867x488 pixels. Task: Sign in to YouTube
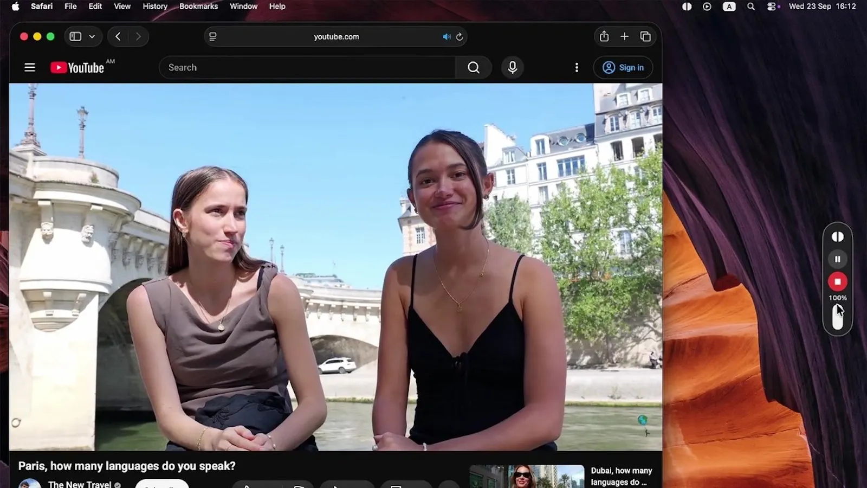[x=623, y=67]
